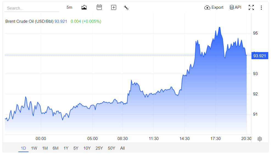
Task: Select the 1D time range tab
Action: (23, 148)
